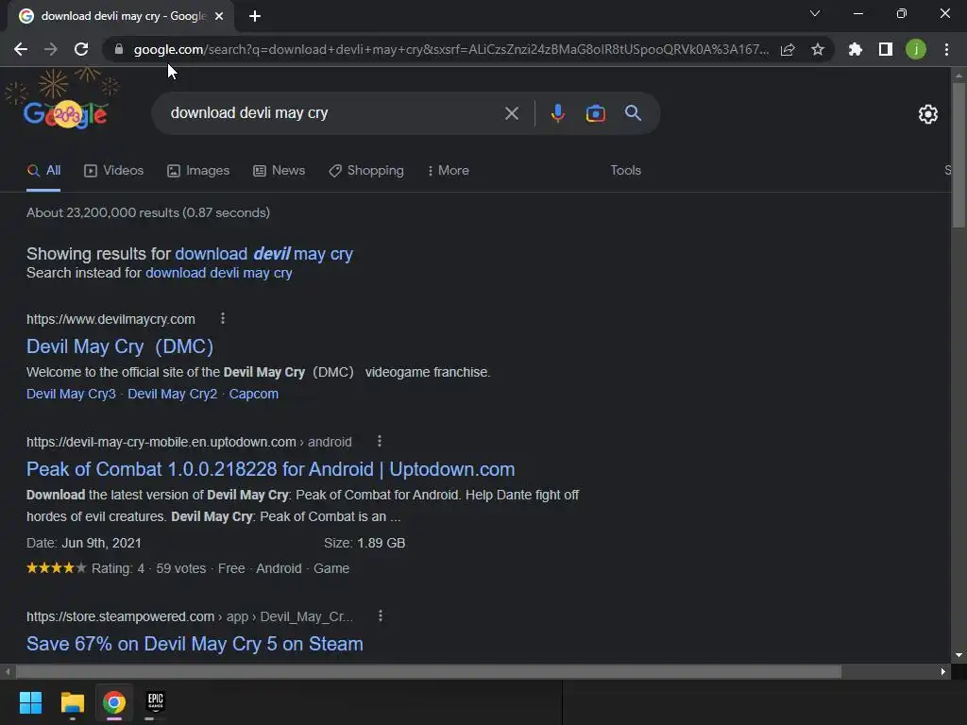Click the address bar URL

450,49
